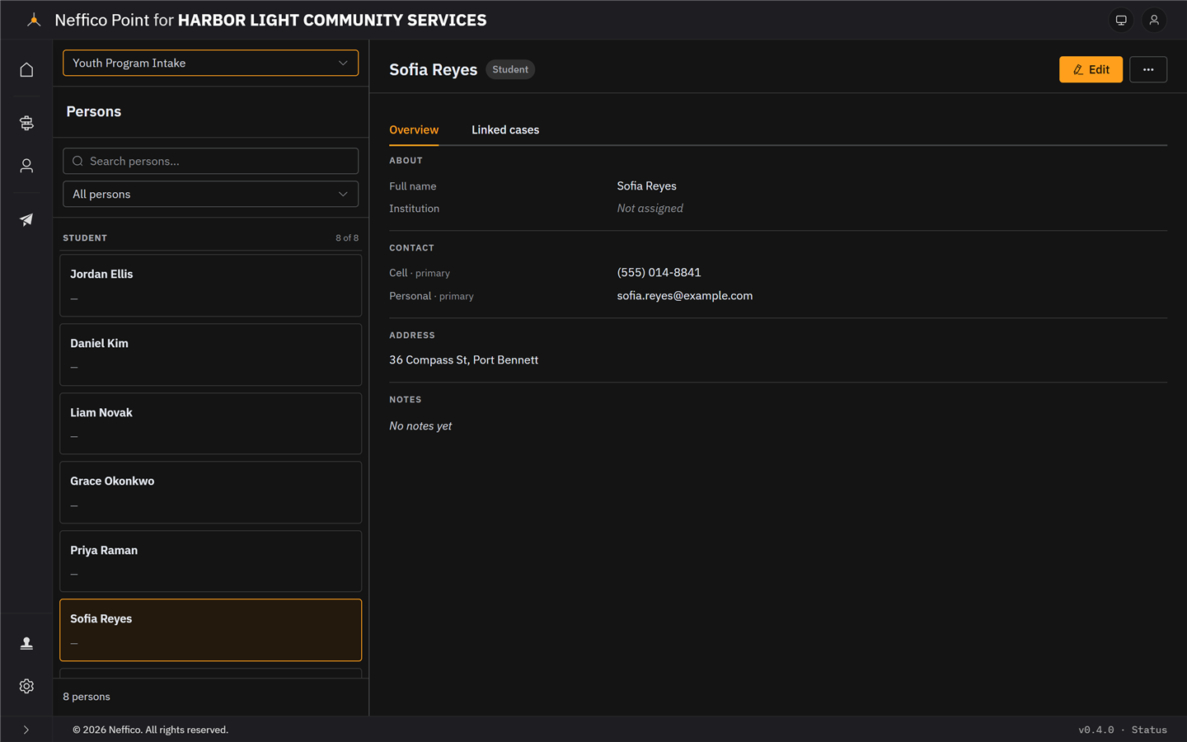Open the paper plane icon in sidebar
Screen dimensions: 1187x742
26,219
